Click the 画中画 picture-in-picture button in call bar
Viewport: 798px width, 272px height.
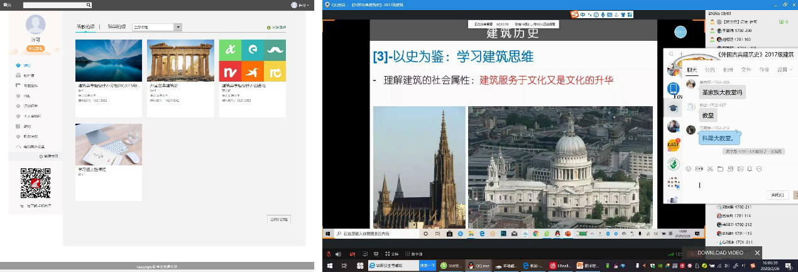[x=413, y=254]
